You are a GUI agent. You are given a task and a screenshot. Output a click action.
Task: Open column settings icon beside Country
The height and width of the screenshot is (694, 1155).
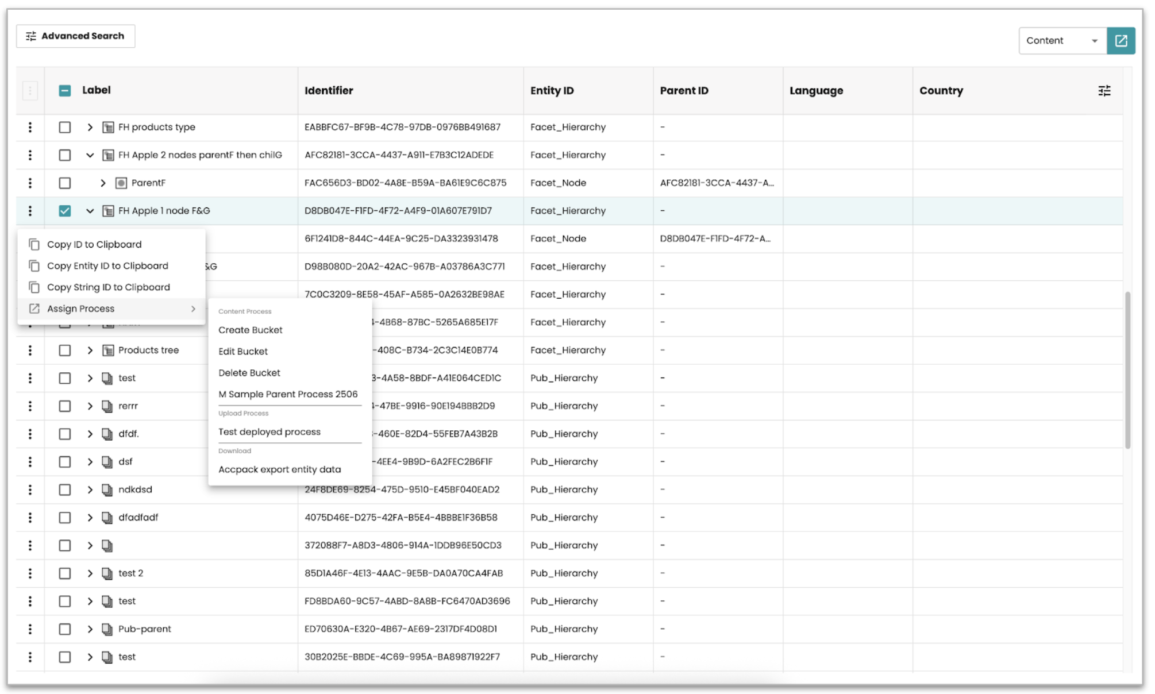(1104, 91)
